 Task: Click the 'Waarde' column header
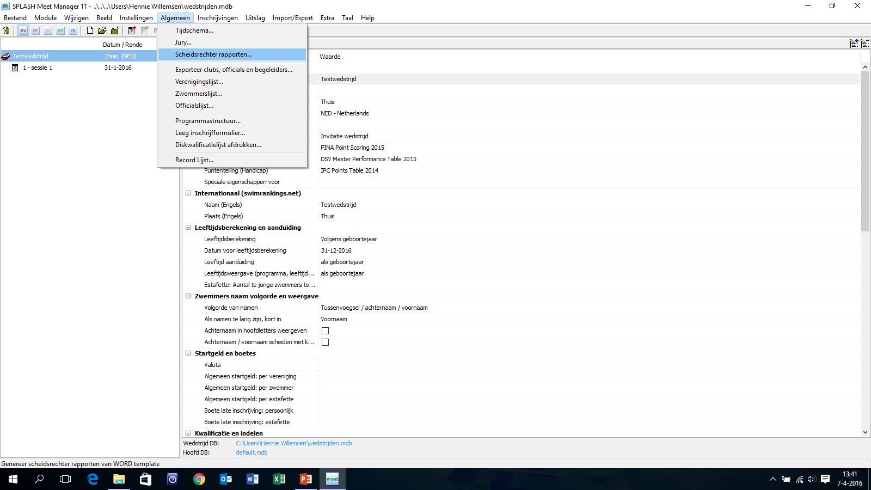[330, 57]
